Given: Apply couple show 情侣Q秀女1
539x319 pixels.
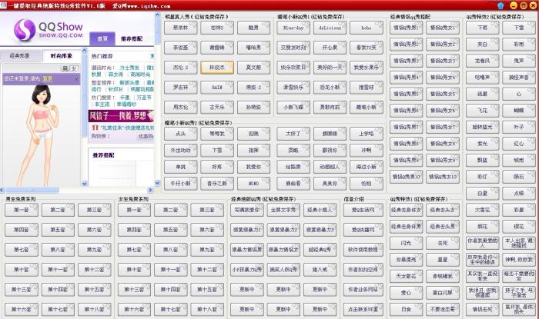Looking at the screenshot, I should [443, 28].
